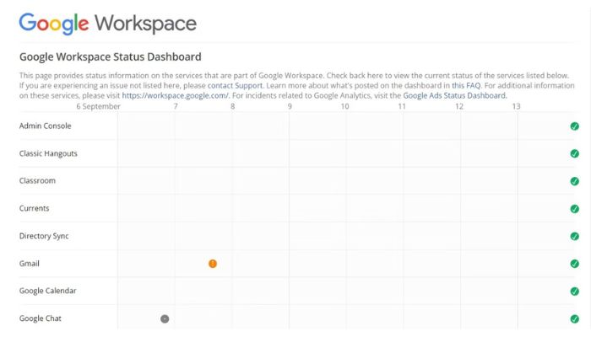591x337 pixels.
Task: Click the date header 8
Action: point(232,106)
